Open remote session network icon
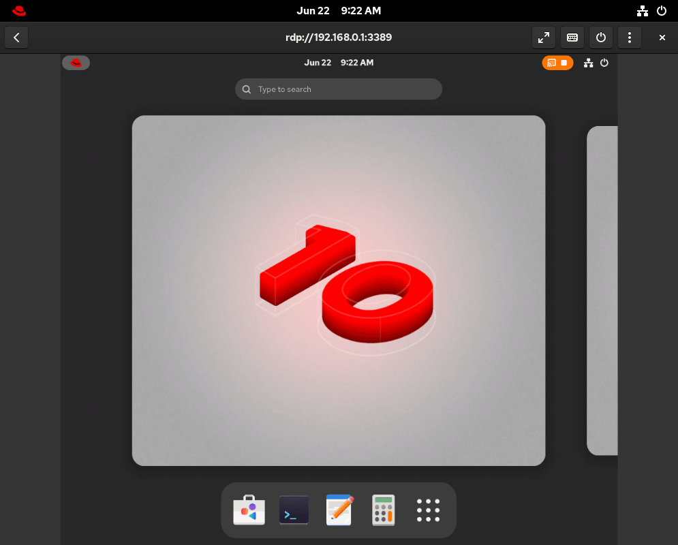The image size is (678, 545). point(589,63)
